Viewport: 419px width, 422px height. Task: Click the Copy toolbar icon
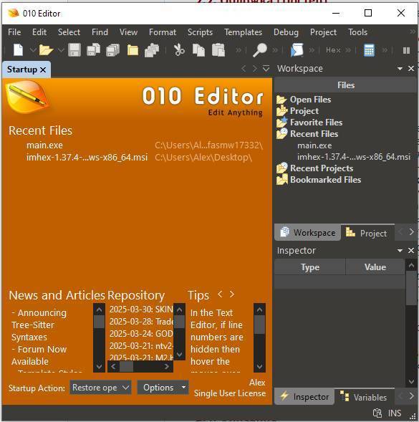[198, 50]
